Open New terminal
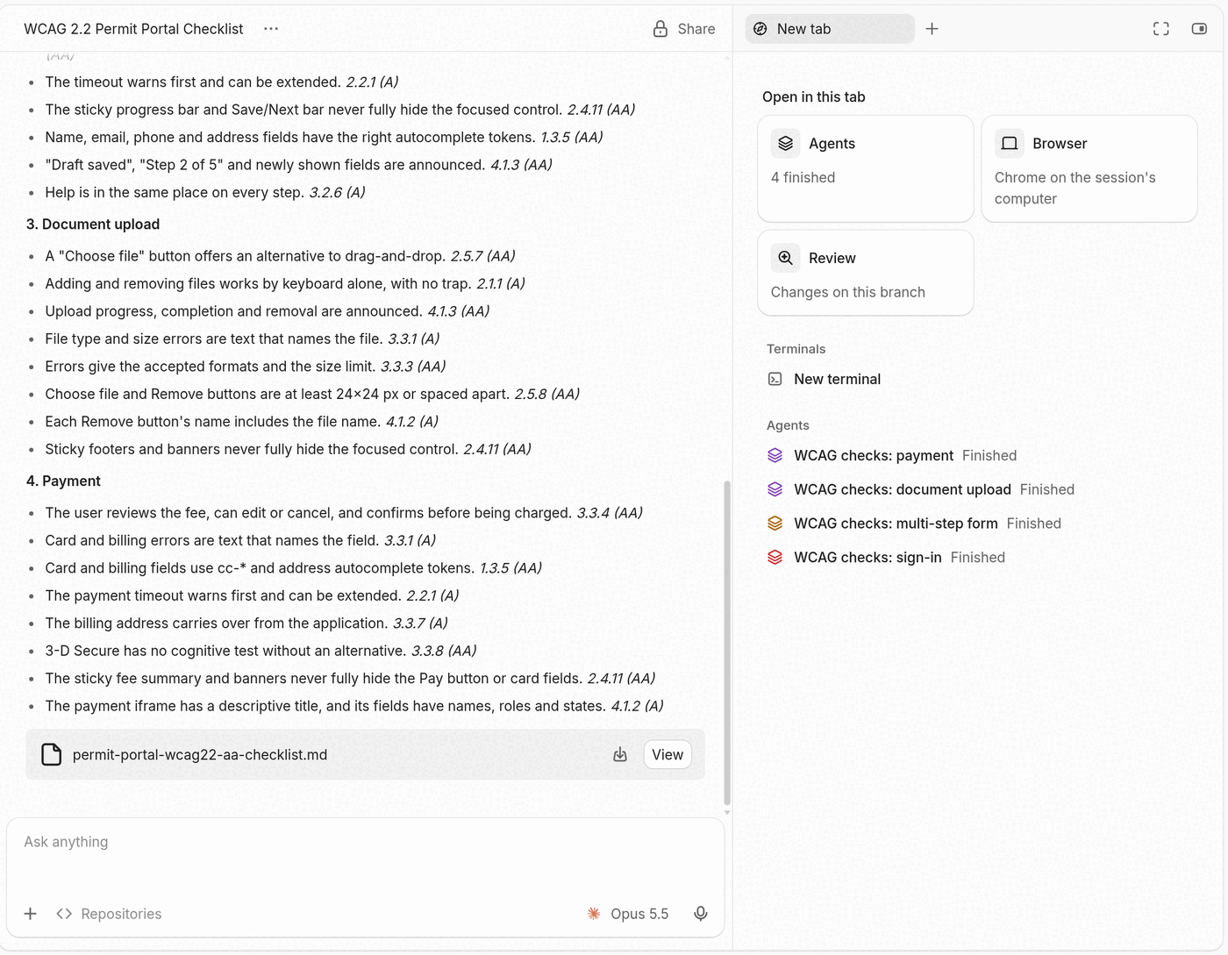This screenshot has width=1228, height=955. (x=825, y=379)
